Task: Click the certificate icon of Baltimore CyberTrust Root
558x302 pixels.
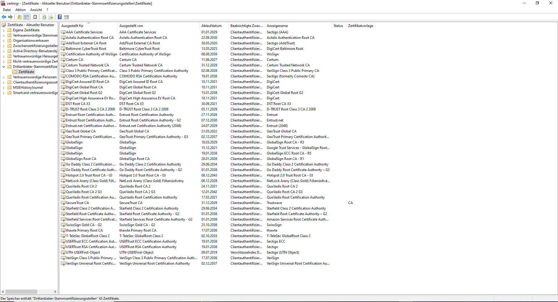Action: (x=63, y=49)
